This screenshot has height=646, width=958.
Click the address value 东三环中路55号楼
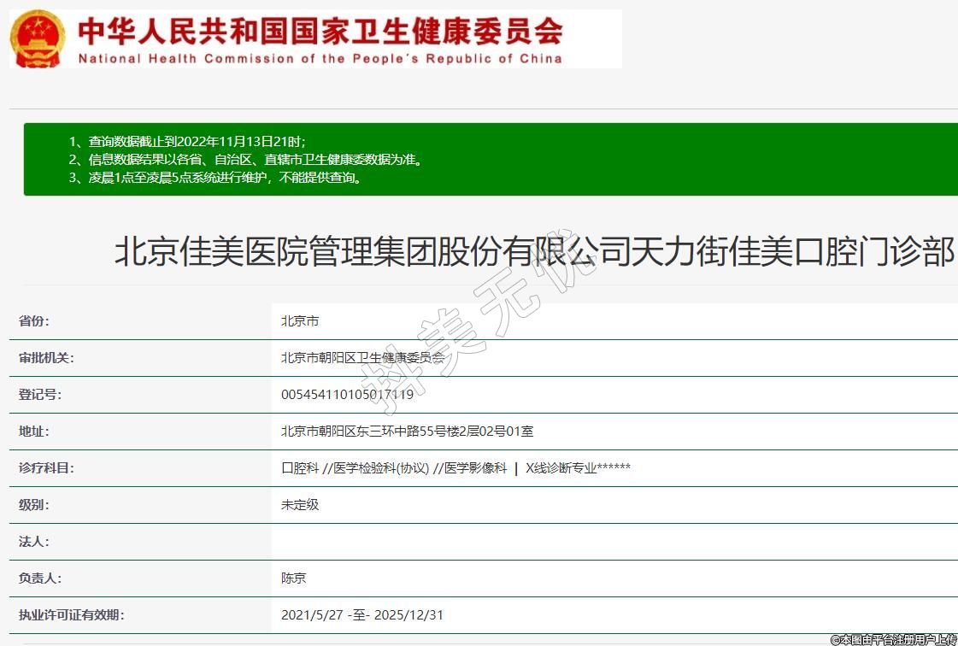(407, 432)
